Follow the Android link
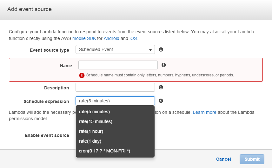Viewport: 272px width, 168px height. click(111, 38)
